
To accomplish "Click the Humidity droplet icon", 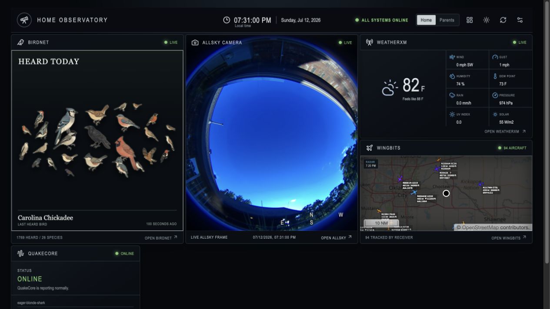I will 452,76.
